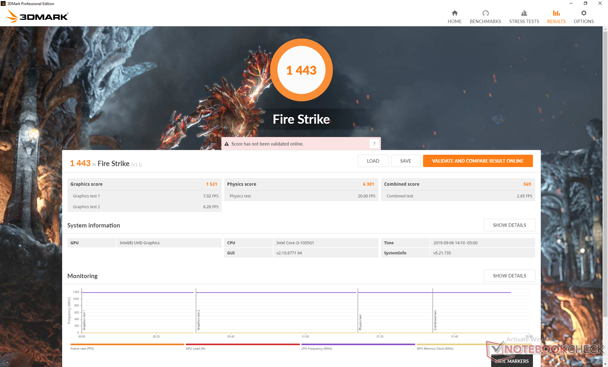This screenshot has height=367, width=608.
Task: Show details for System information
Action: 509,225
